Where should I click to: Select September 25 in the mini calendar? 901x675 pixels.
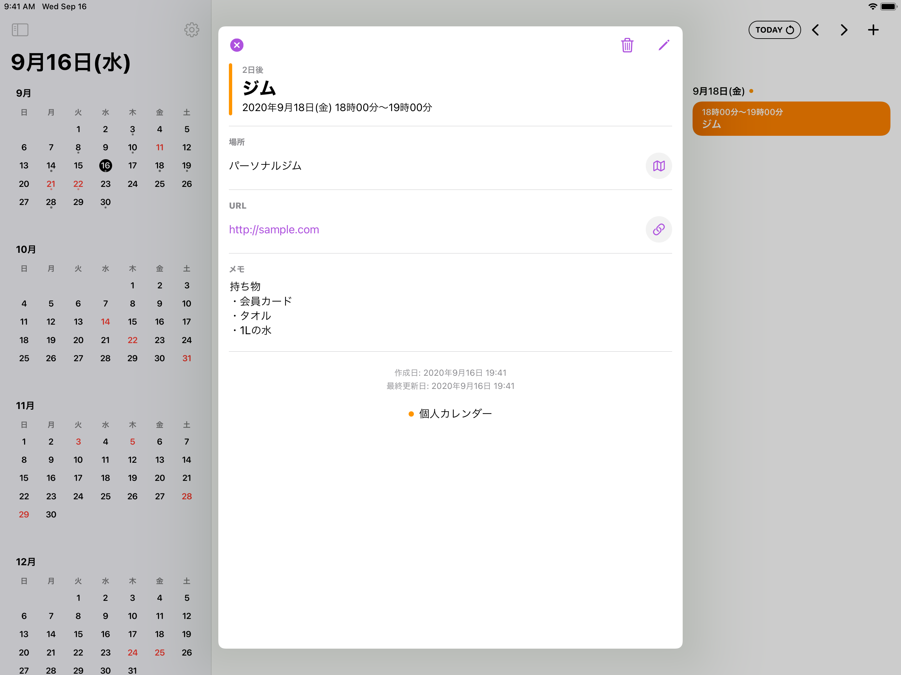160,184
